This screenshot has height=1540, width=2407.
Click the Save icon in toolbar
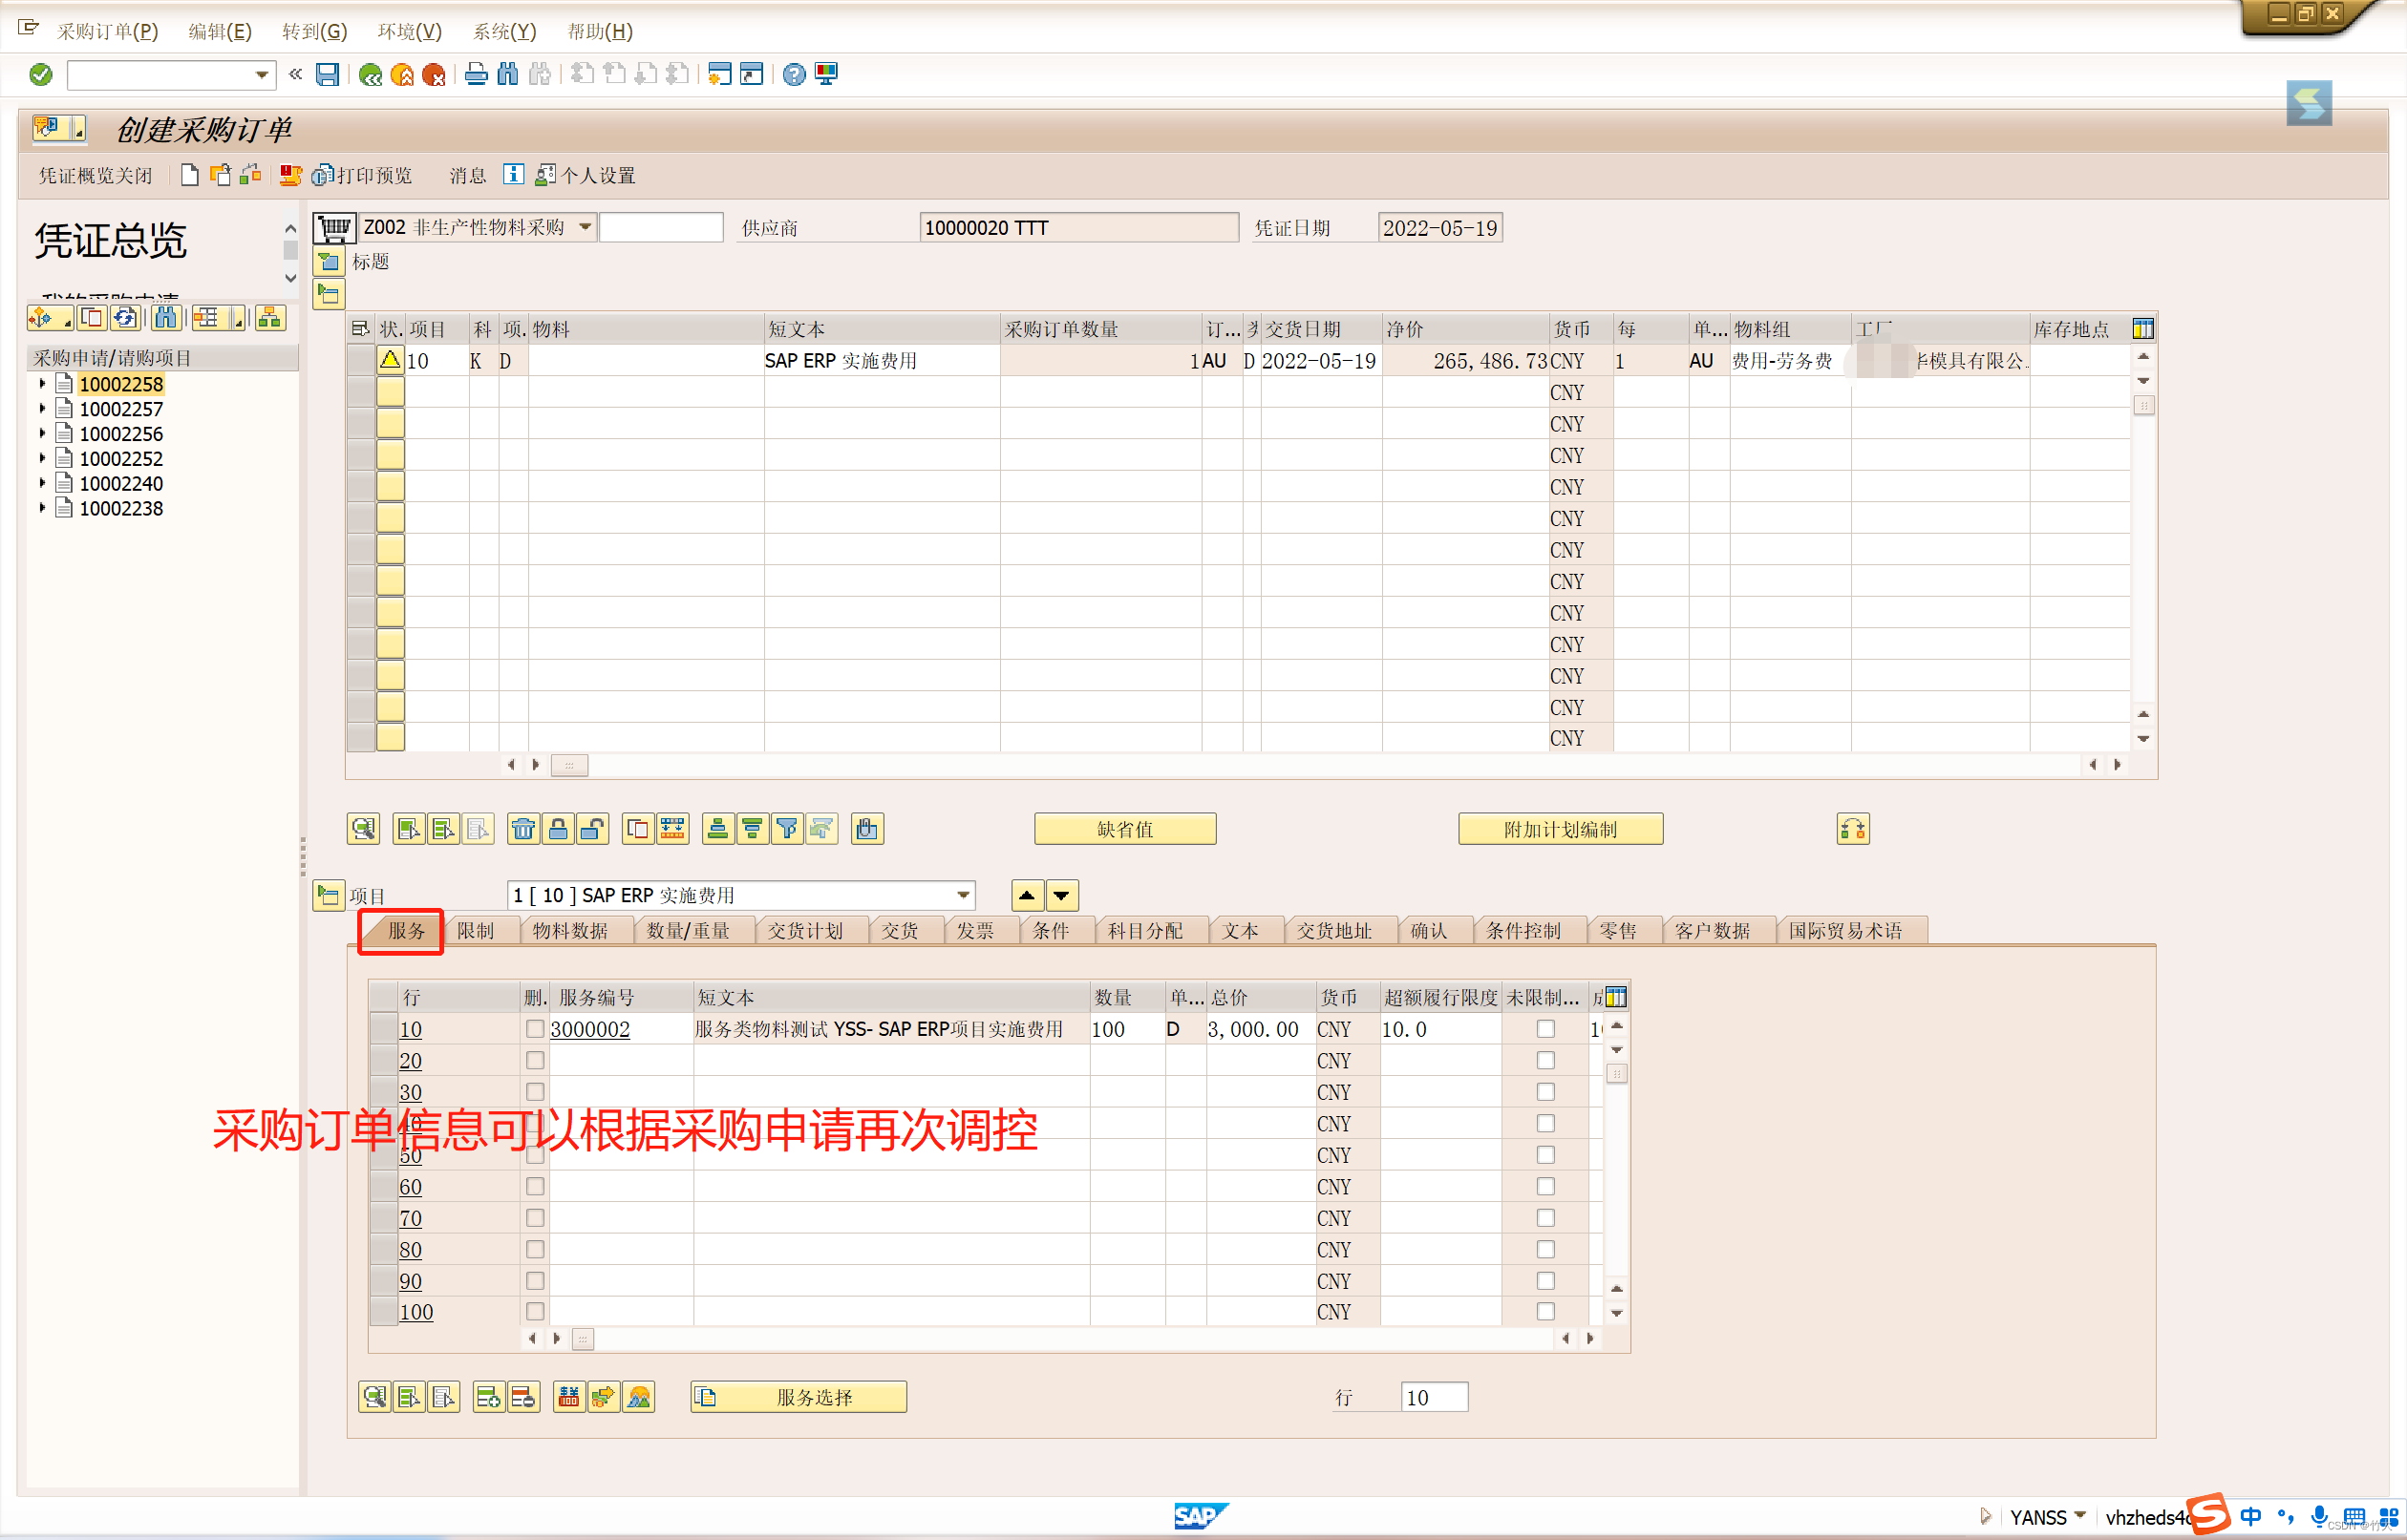[x=327, y=74]
